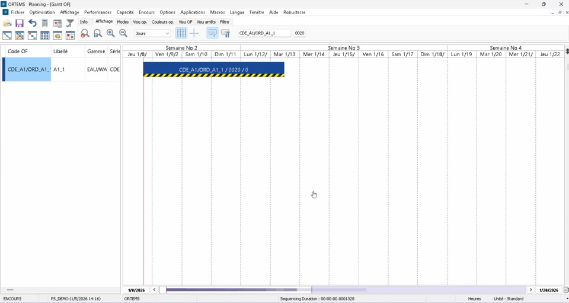Image resolution: width=569 pixels, height=303 pixels.
Task: Open the Macros menu
Action: pos(218,12)
